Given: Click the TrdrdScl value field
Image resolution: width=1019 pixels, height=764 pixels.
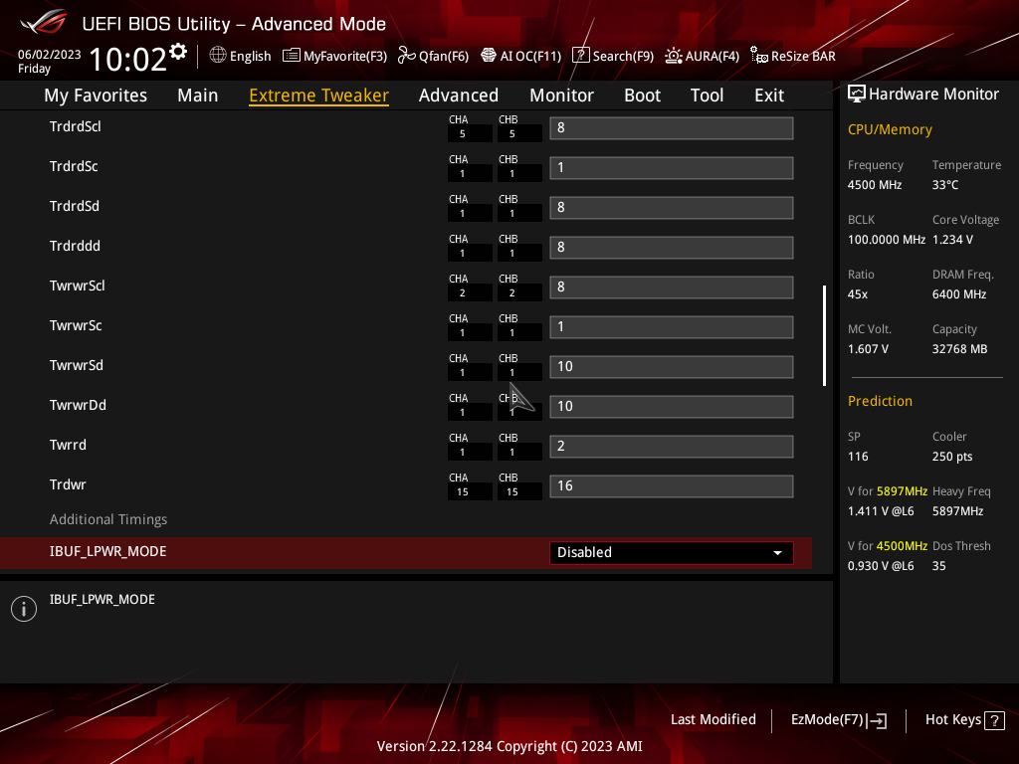Looking at the screenshot, I should [672, 128].
